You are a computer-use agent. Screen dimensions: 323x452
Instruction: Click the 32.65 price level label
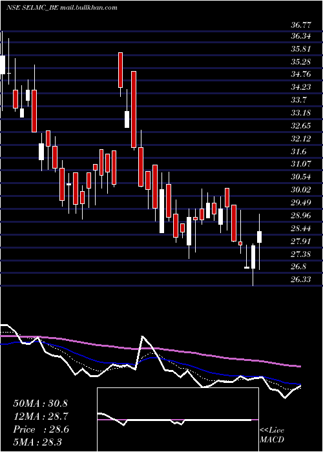(301, 126)
